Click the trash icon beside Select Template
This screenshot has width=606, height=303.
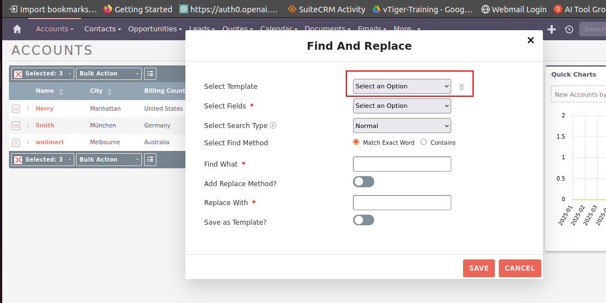(461, 87)
